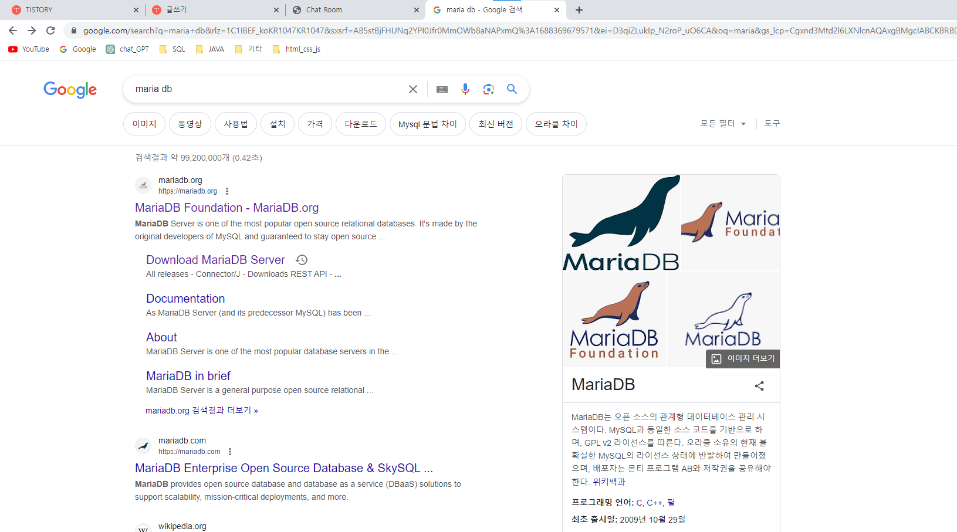Screen dimensions: 957x532
Task: Open the html_css_js bookmark folder
Action: click(296, 49)
